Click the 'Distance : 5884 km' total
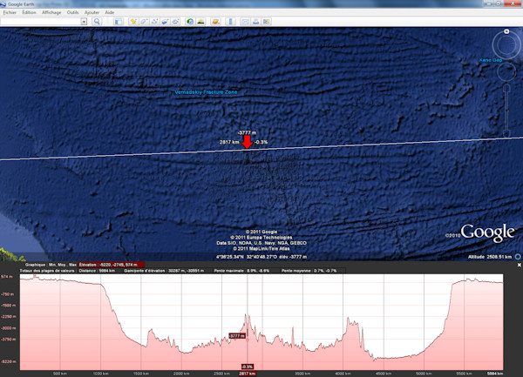Viewport: 523px width, 377px height. [x=97, y=271]
